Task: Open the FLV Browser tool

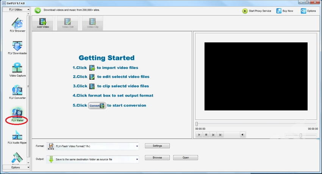Action: click(17, 25)
